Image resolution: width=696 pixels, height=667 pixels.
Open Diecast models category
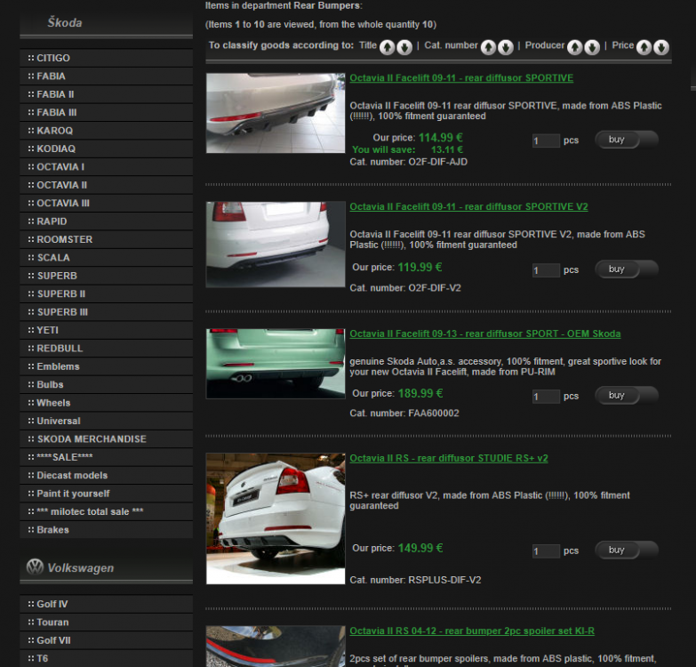tap(106, 476)
